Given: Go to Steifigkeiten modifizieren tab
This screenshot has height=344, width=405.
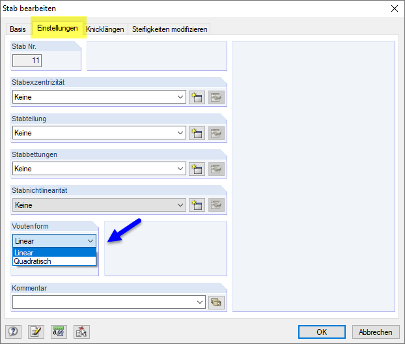Looking at the screenshot, I should pos(169,29).
